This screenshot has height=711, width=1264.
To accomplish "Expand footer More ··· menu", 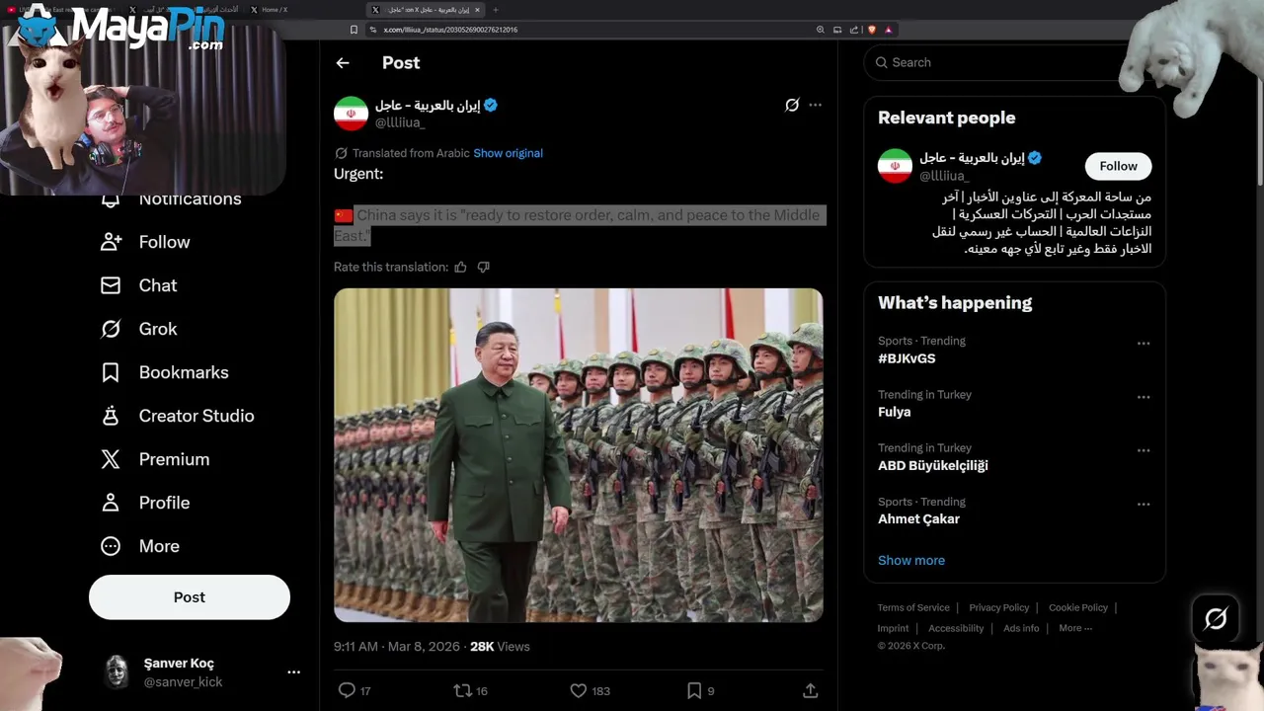I will point(1075,628).
